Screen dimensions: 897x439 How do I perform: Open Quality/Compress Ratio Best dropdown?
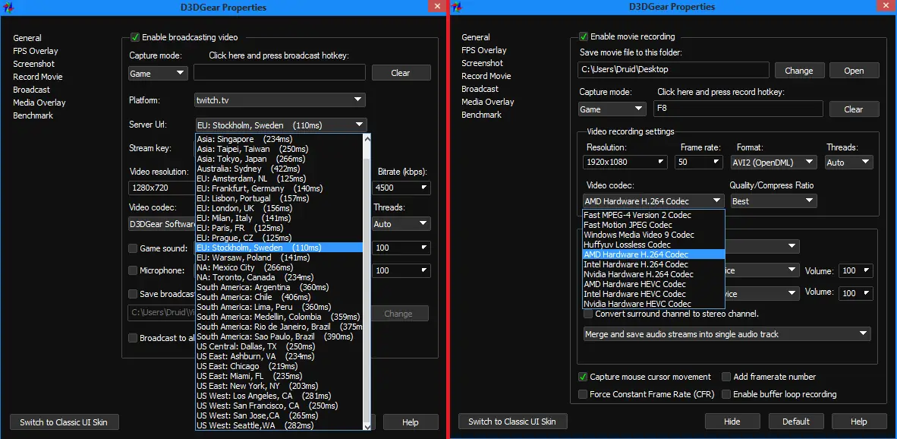tap(773, 201)
